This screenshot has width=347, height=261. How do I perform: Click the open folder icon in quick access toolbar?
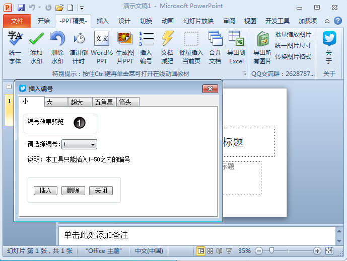pyautogui.click(x=59, y=8)
